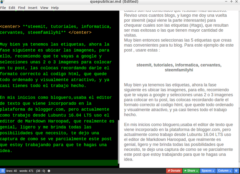Open the Help menu
240x174 pixels.
(55, 8)
